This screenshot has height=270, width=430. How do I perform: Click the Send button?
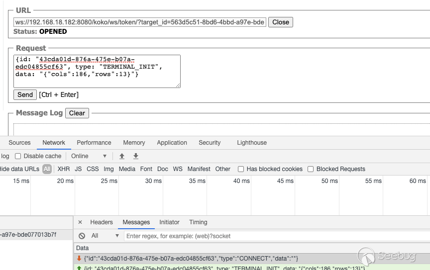coord(25,94)
